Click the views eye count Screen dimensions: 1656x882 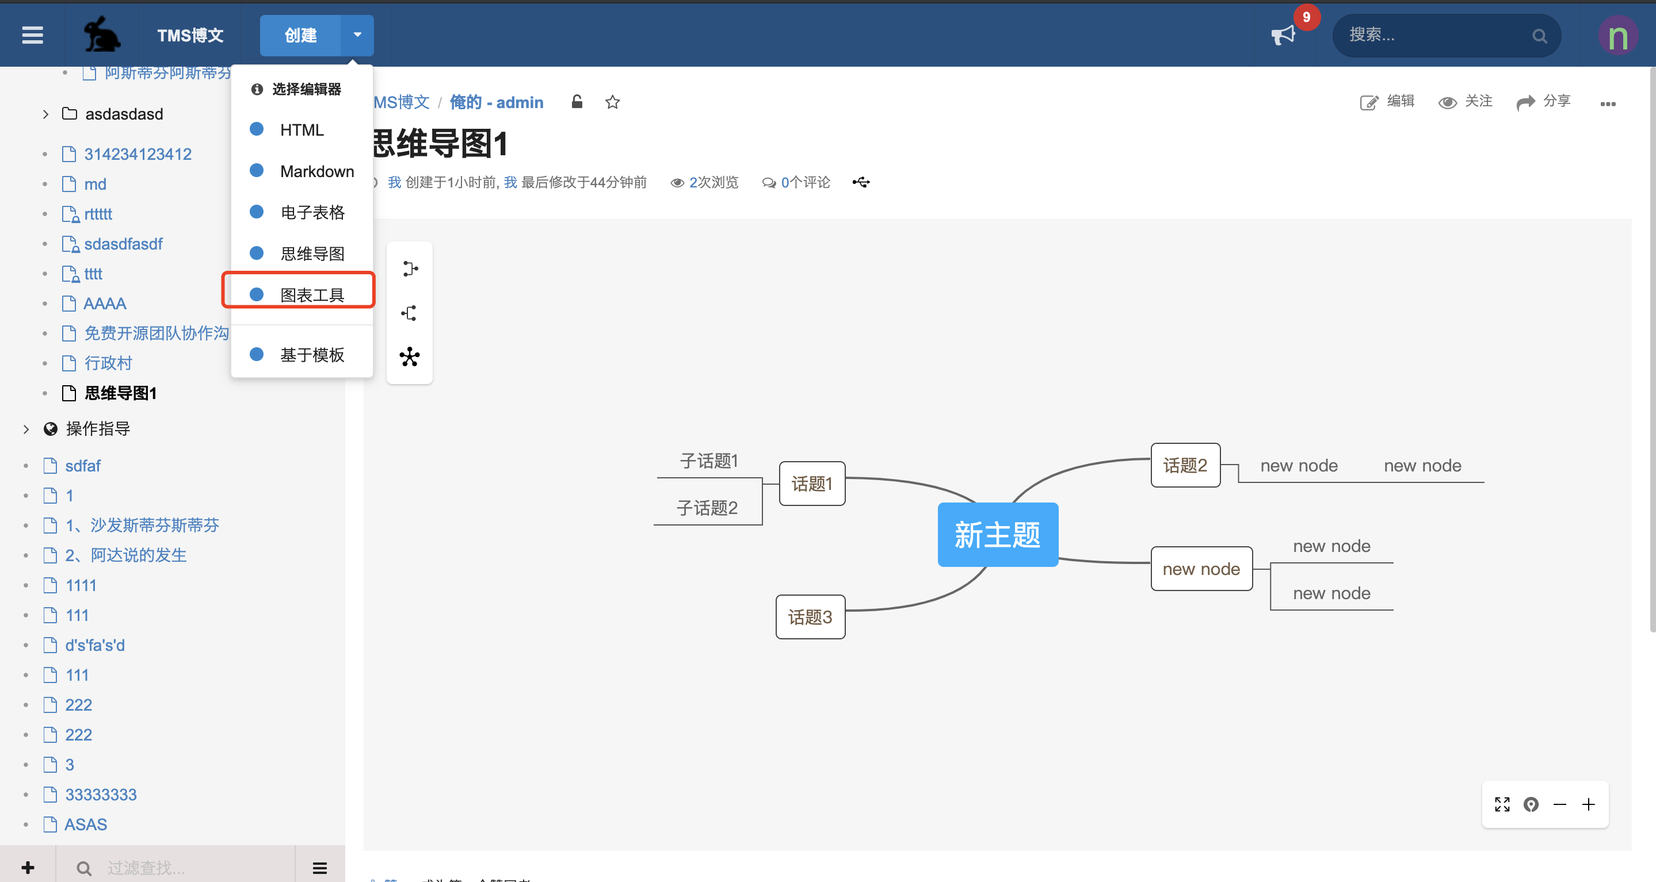click(x=704, y=182)
